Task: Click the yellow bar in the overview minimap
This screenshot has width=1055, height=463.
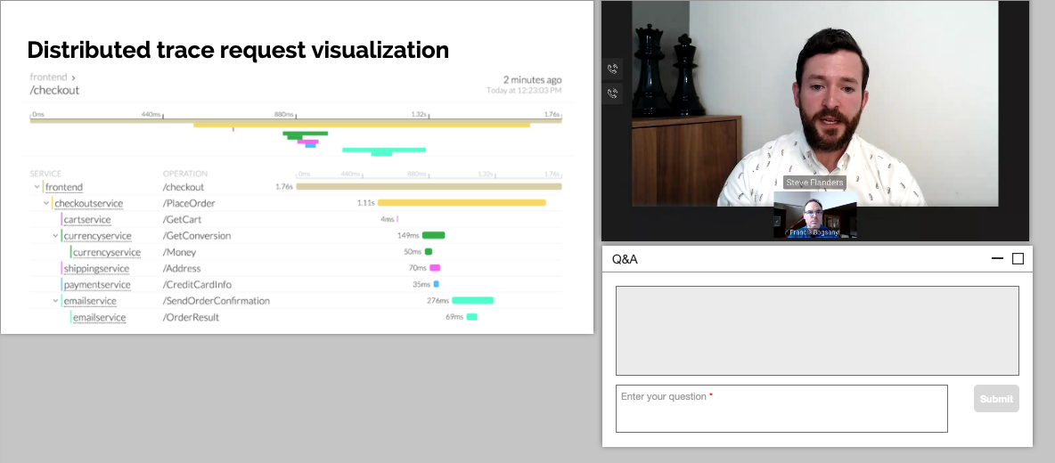Action: click(x=362, y=125)
